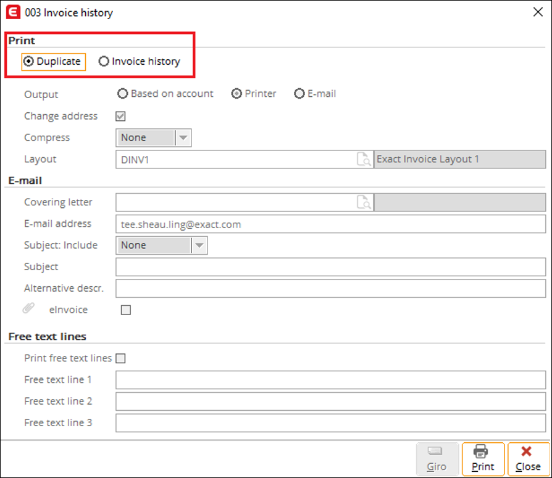This screenshot has width=552, height=478.
Task: Click the Giro button
Action: click(437, 459)
